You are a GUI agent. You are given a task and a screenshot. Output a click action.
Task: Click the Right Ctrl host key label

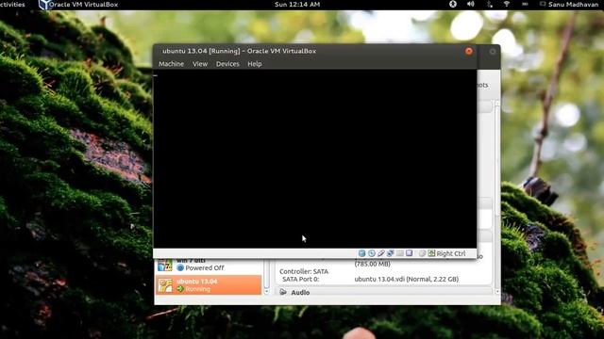tap(451, 253)
